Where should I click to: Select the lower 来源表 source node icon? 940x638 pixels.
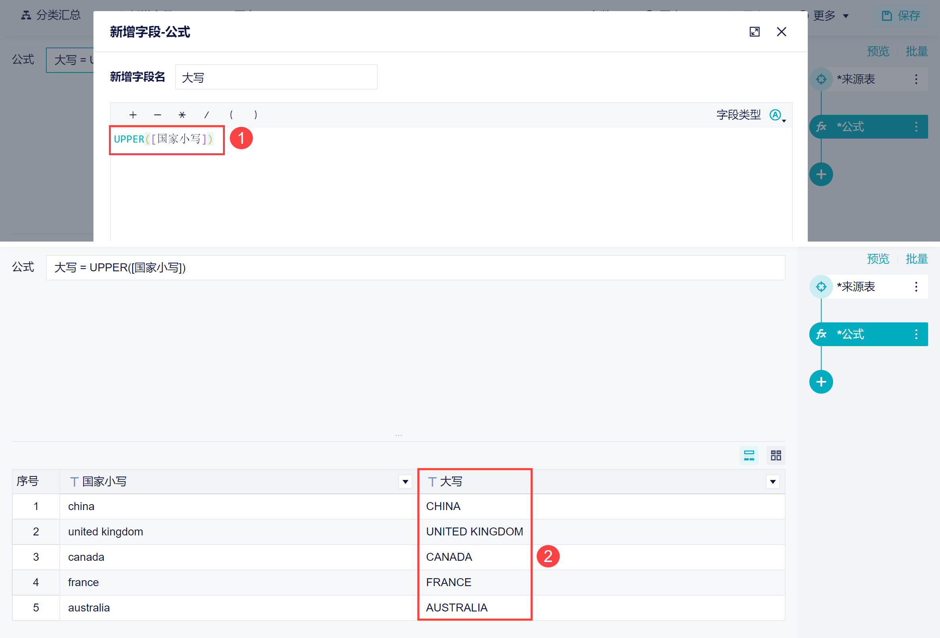821,286
